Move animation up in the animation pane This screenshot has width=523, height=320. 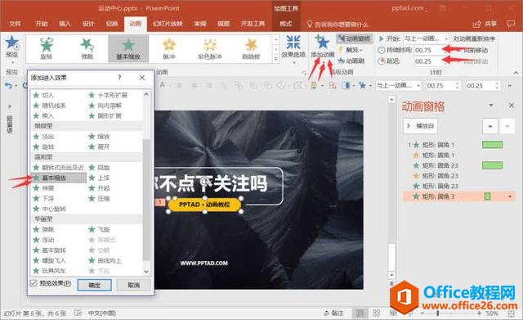tap(490, 126)
